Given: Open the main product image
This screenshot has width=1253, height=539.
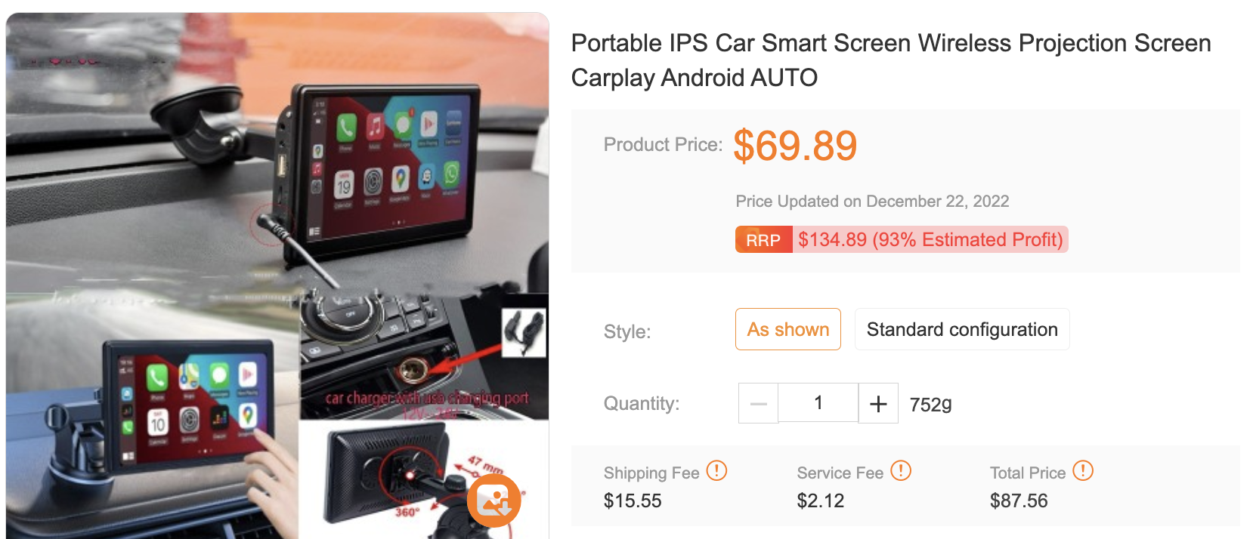Looking at the screenshot, I should [277, 276].
